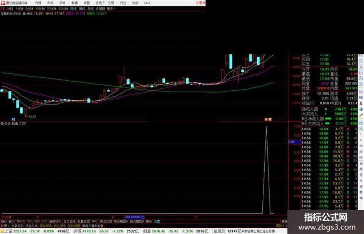Screen dimensions: 364x234
Task: Select the 窗口 tab at bottom
Action: [12, 221]
